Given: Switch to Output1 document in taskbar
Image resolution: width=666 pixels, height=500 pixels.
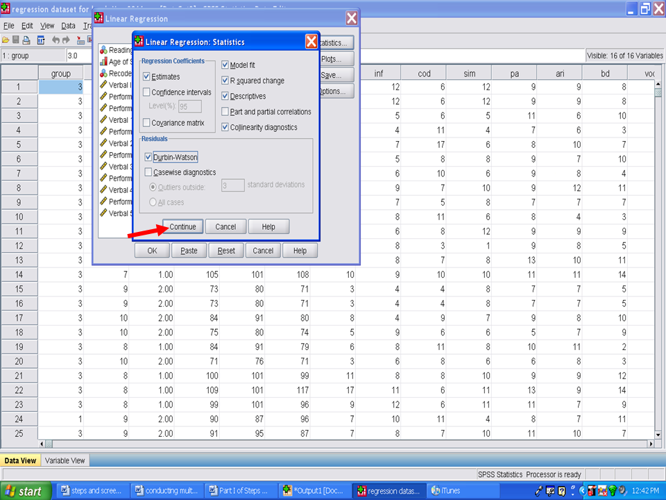Looking at the screenshot, I should tap(312, 491).
